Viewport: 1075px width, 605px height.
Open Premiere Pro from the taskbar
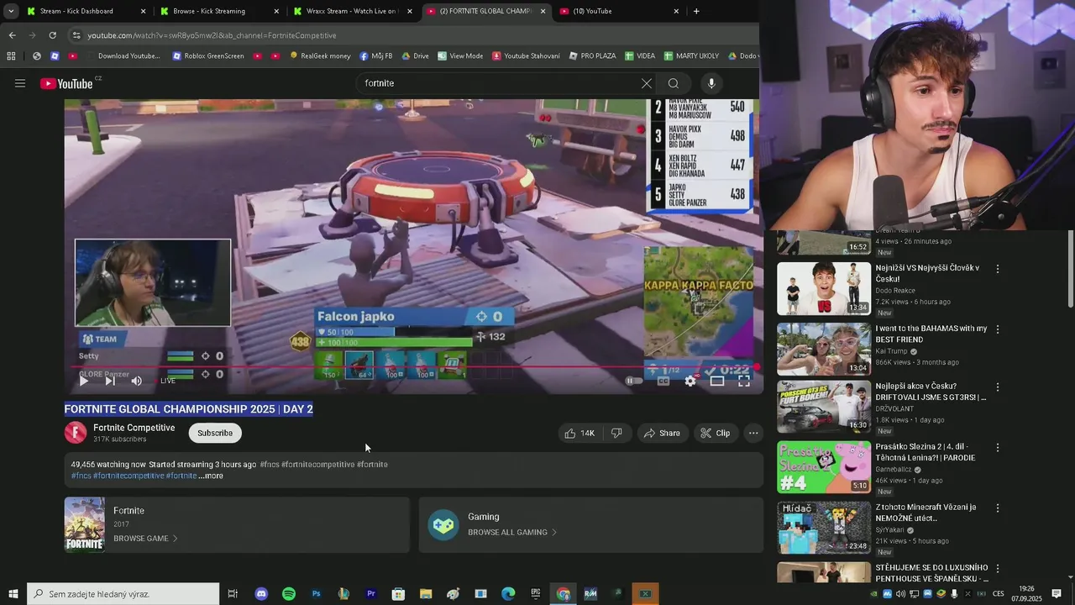tap(370, 594)
